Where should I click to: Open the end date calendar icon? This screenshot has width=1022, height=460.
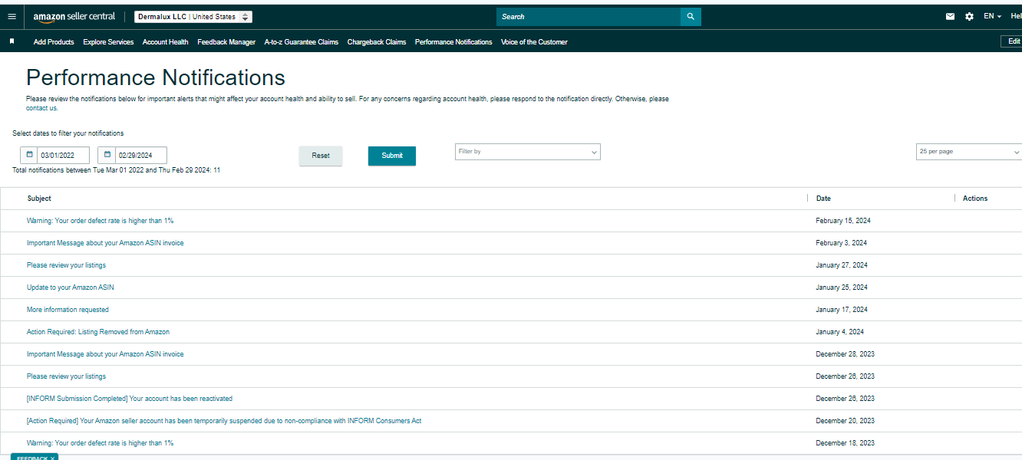click(x=107, y=154)
